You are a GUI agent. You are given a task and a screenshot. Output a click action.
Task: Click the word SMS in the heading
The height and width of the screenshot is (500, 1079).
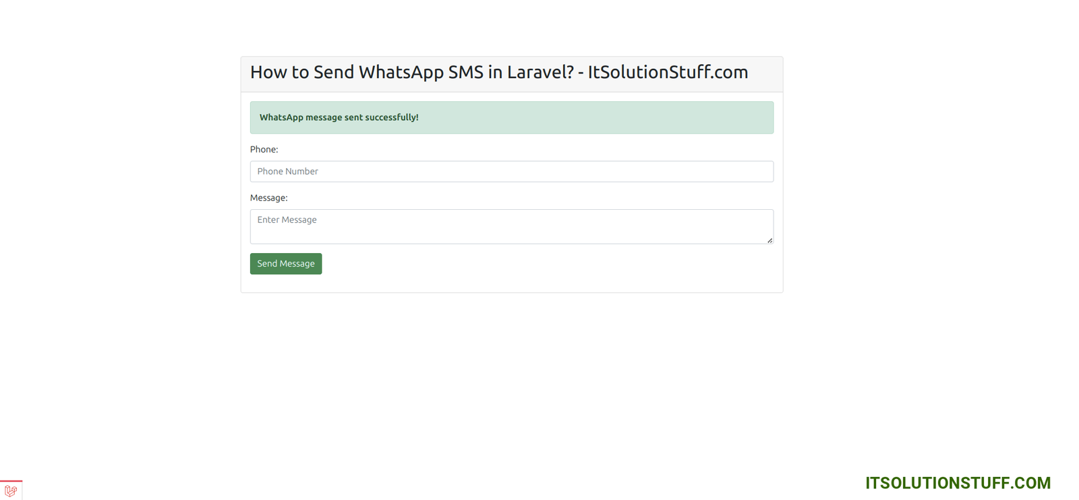[466, 72]
